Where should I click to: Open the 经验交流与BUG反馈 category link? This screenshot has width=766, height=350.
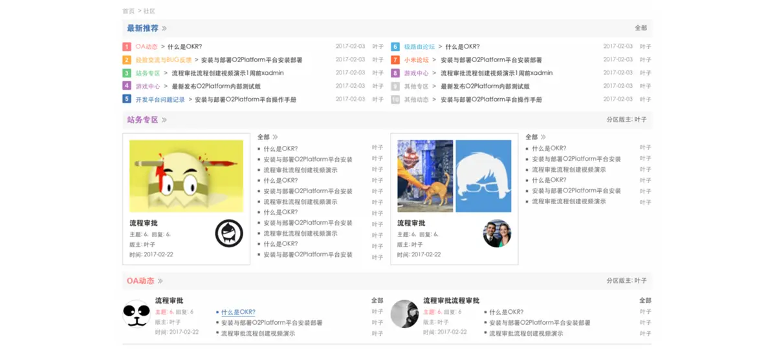coord(164,60)
